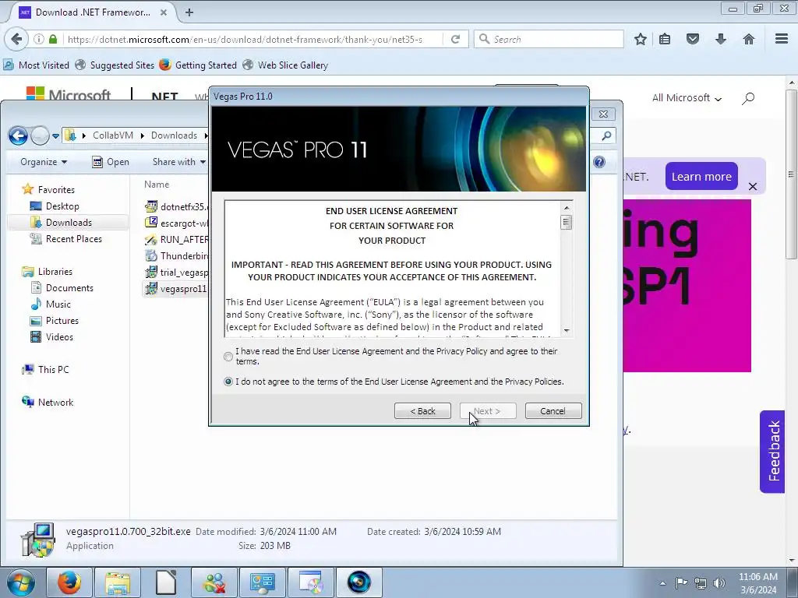
Task: Select the Download .NET Framework tab
Action: pyautogui.click(x=93, y=12)
